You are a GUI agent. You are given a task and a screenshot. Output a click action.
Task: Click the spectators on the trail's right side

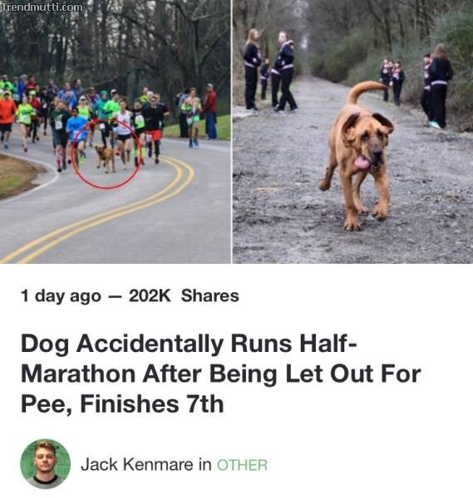418,84
